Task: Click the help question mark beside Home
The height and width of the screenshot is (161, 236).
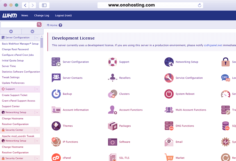Action: pyautogui.click(x=60, y=25)
